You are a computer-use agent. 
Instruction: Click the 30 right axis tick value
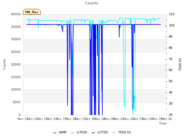[170, 103]
